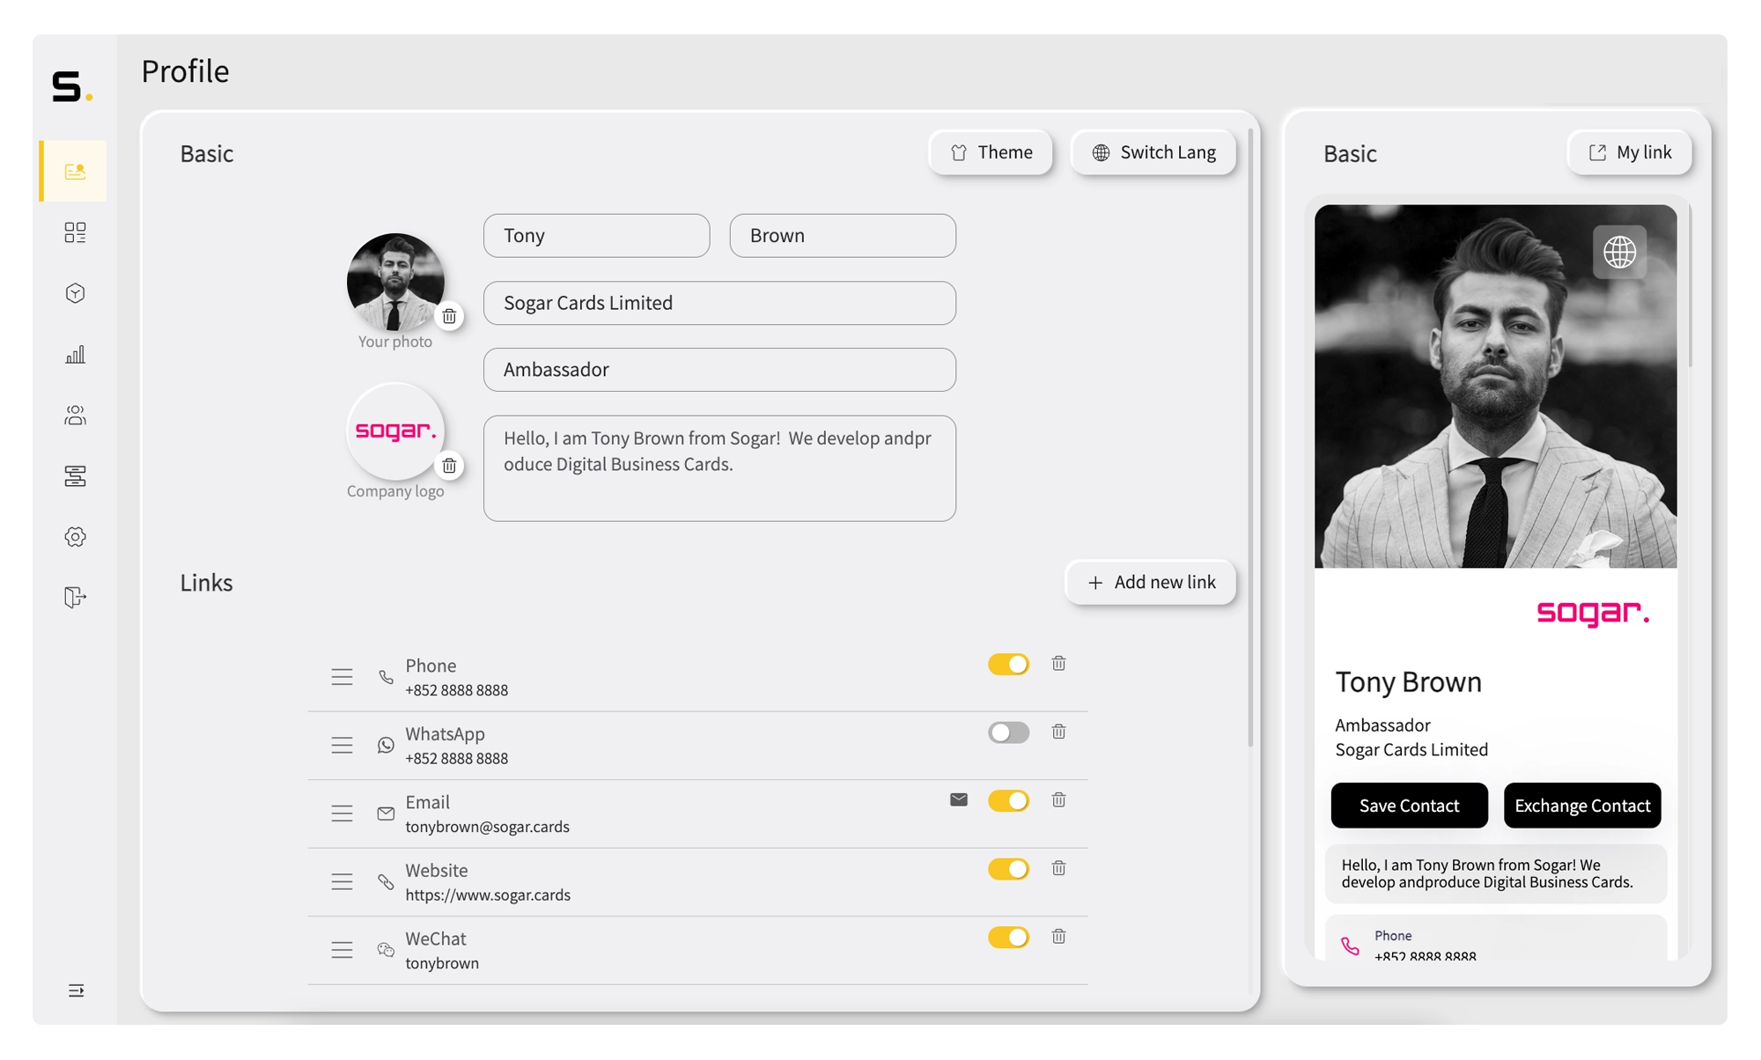Screen dimensions: 1761x1060
Task: Click the 3D box icon in sidebar
Action: (x=76, y=293)
